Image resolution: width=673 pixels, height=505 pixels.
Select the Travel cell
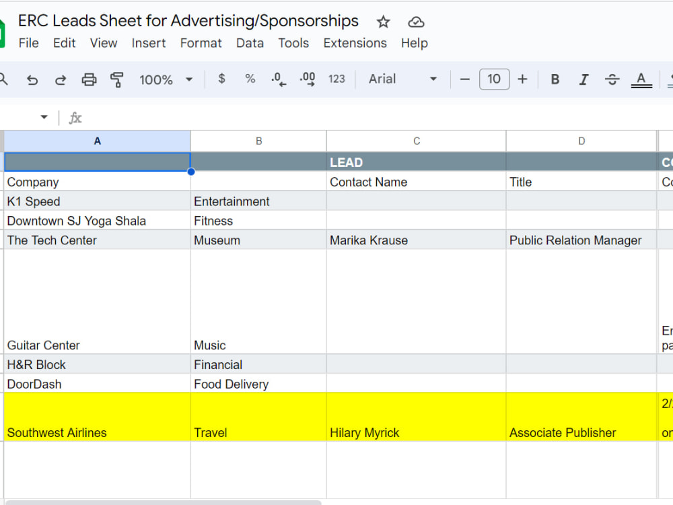tap(258, 417)
